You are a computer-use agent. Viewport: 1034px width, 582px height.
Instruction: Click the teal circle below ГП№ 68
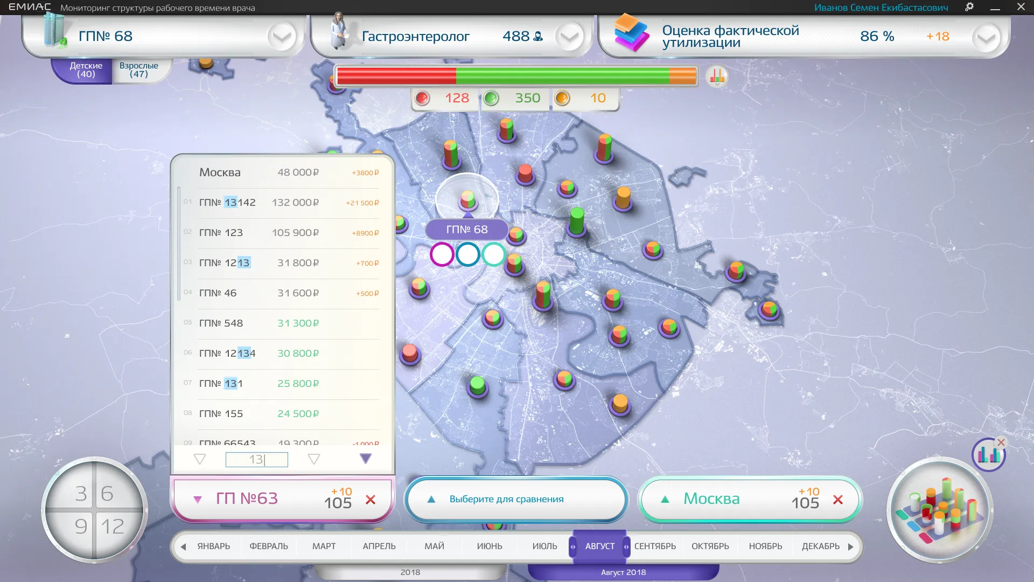coord(493,254)
